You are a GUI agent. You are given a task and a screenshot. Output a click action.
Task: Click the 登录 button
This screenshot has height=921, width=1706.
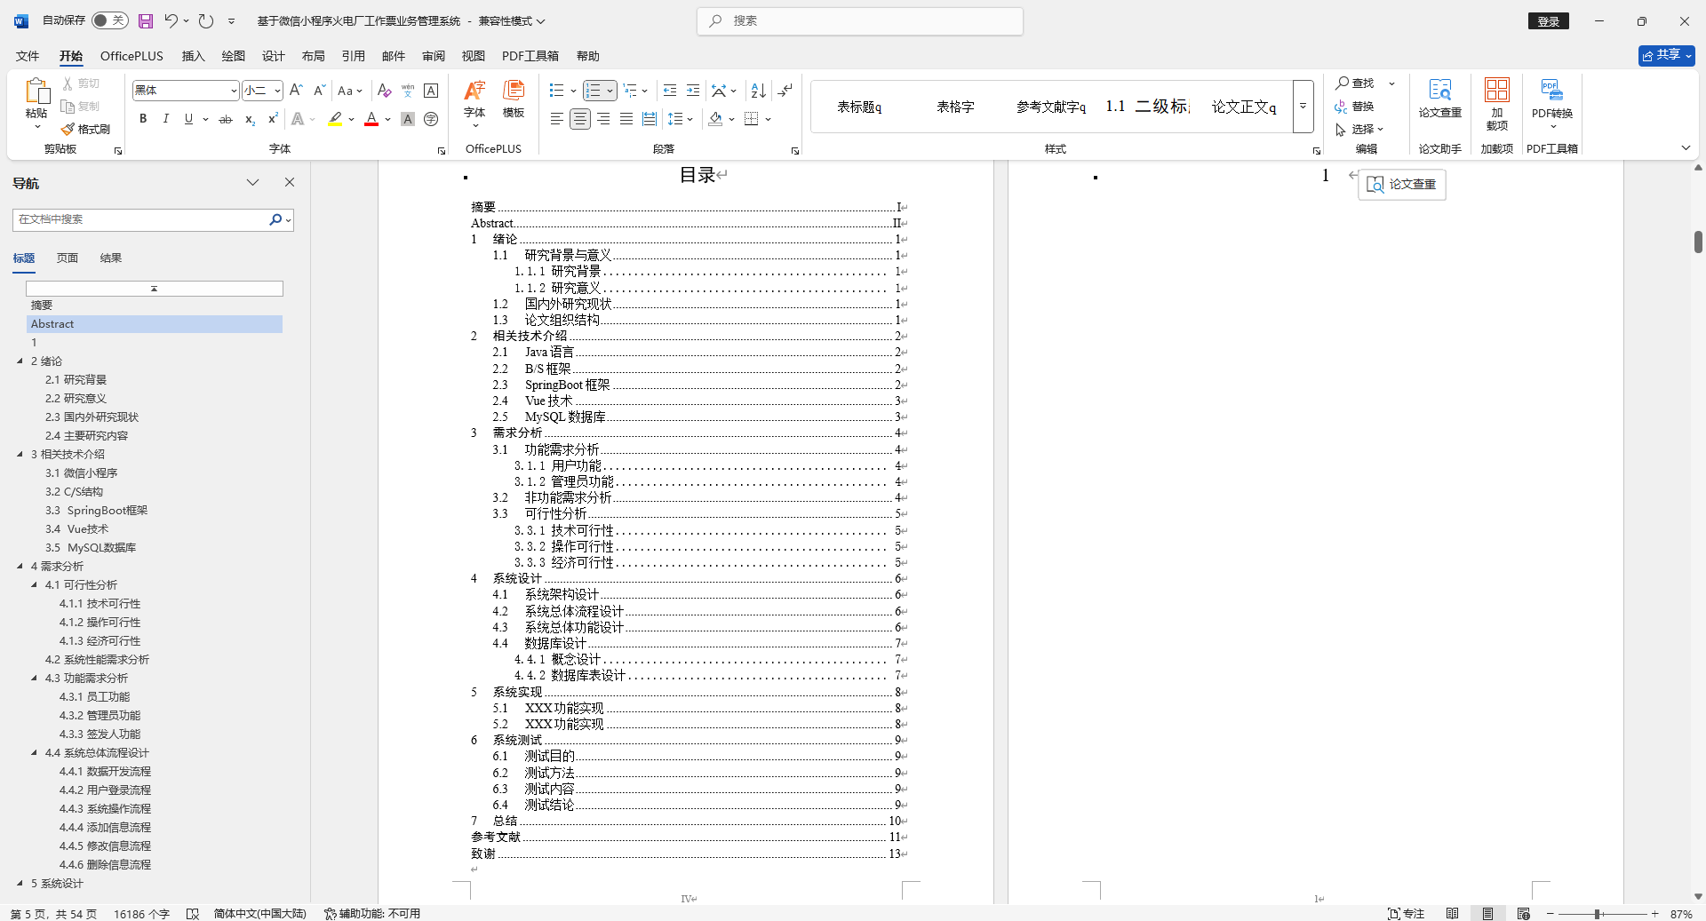[x=1548, y=20]
